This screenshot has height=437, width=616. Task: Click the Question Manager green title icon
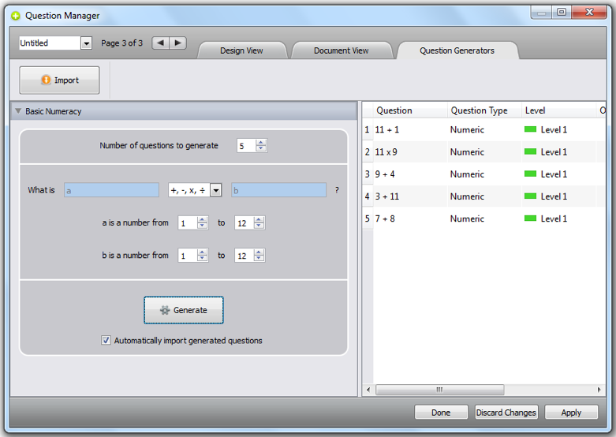coord(15,16)
